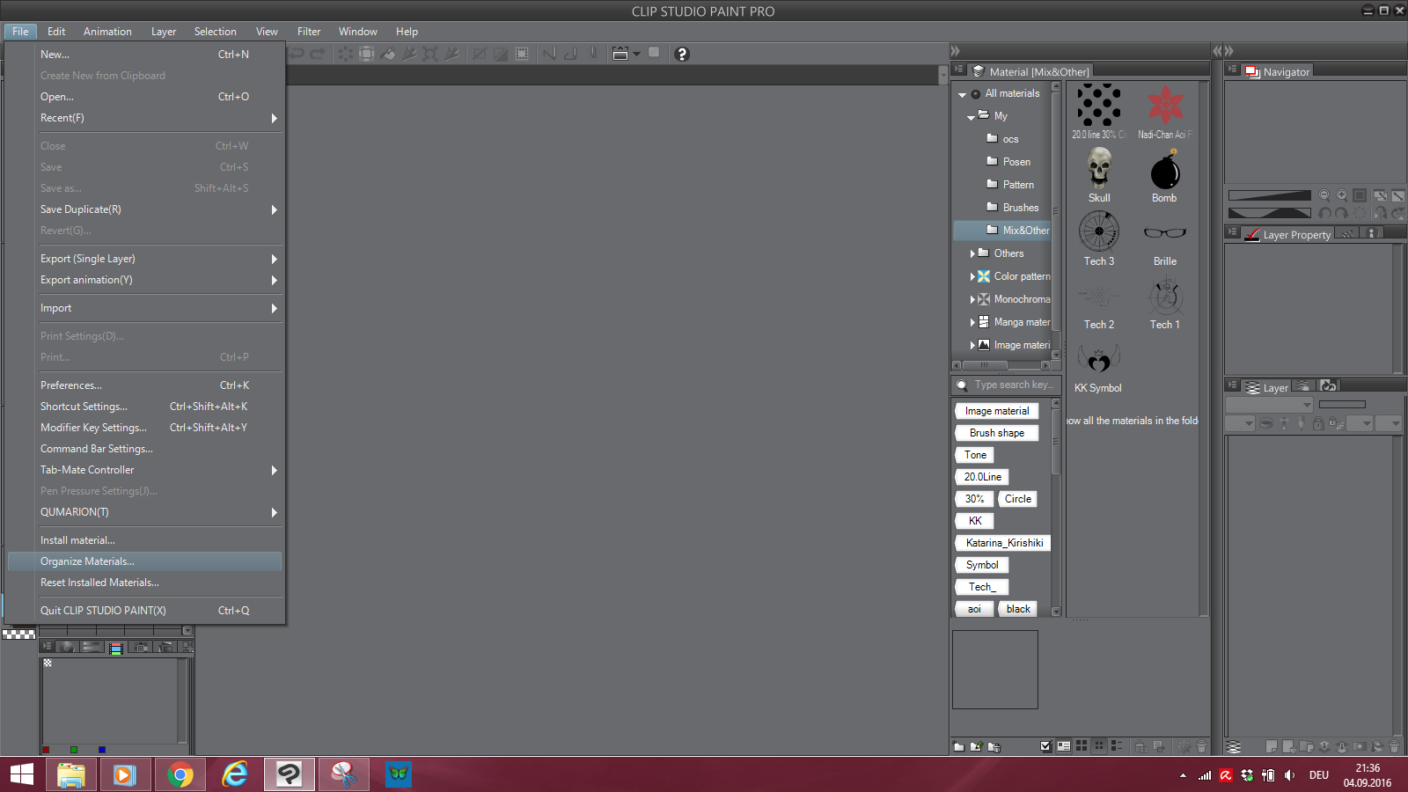Open search in the material search field icon

pos(962,385)
